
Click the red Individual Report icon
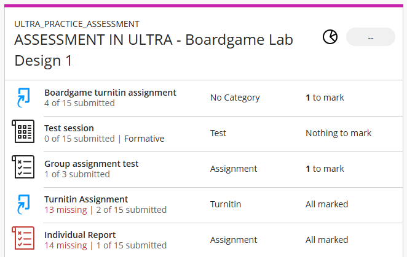23,239
